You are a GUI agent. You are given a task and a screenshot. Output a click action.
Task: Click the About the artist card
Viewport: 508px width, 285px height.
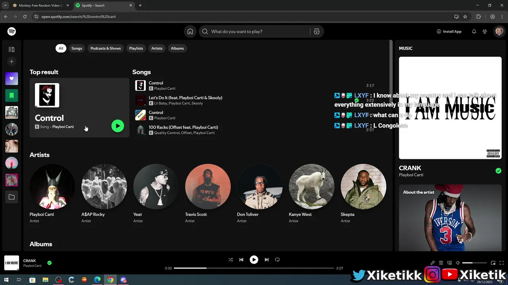coord(450,218)
